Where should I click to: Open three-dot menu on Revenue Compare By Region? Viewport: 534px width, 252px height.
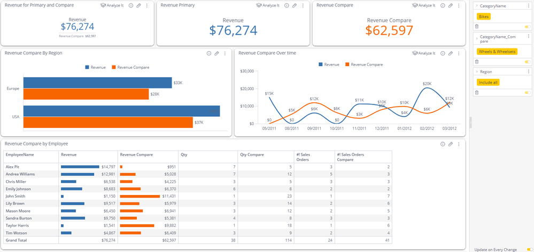pos(225,53)
